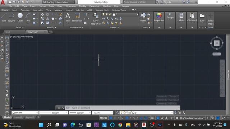This screenshot has height=129, width=230.
Task: Click the TOP face of ViewCube
Action: (x=217, y=43)
